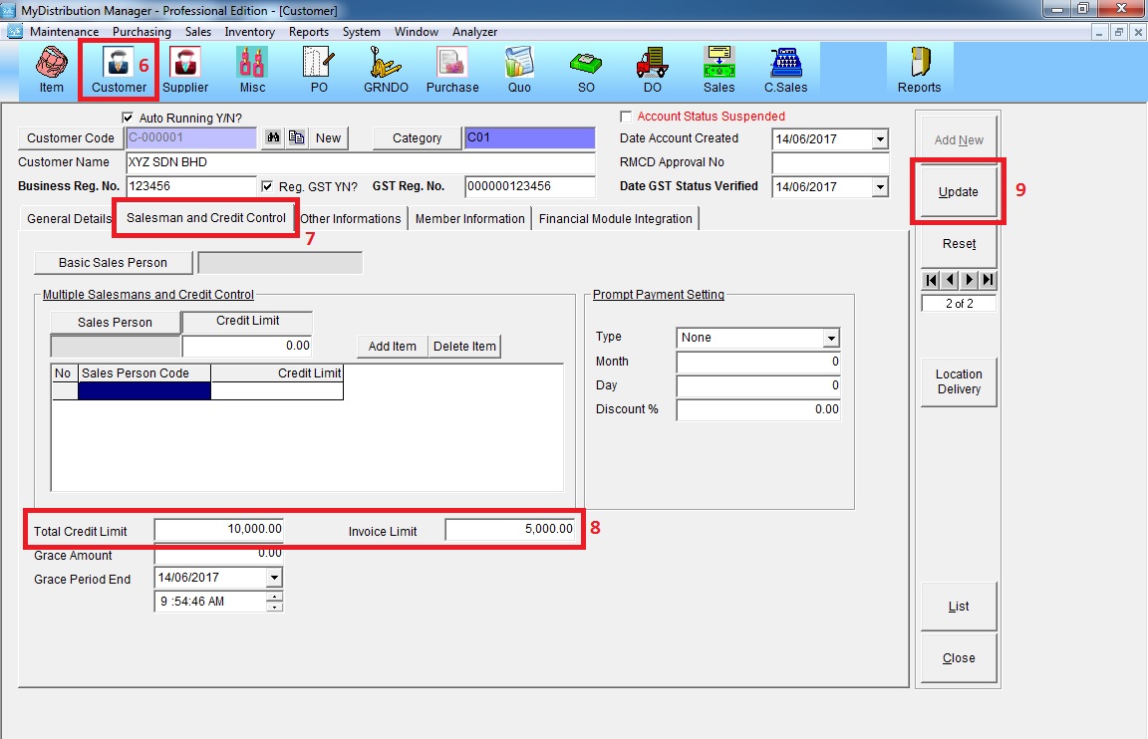
Task: Click the Update button
Action: 959,191
